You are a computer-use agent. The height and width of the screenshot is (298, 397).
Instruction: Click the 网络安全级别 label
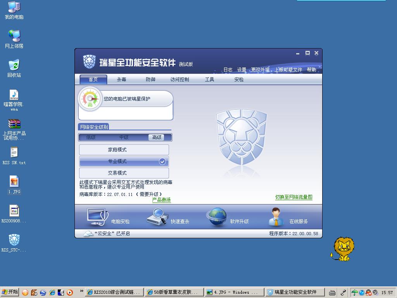tap(94, 127)
